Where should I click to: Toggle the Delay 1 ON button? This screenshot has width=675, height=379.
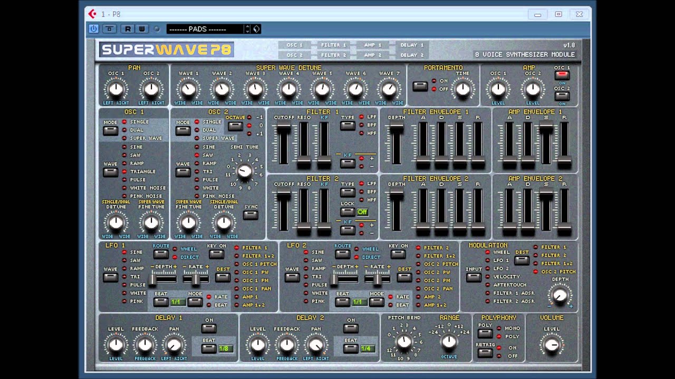click(209, 328)
